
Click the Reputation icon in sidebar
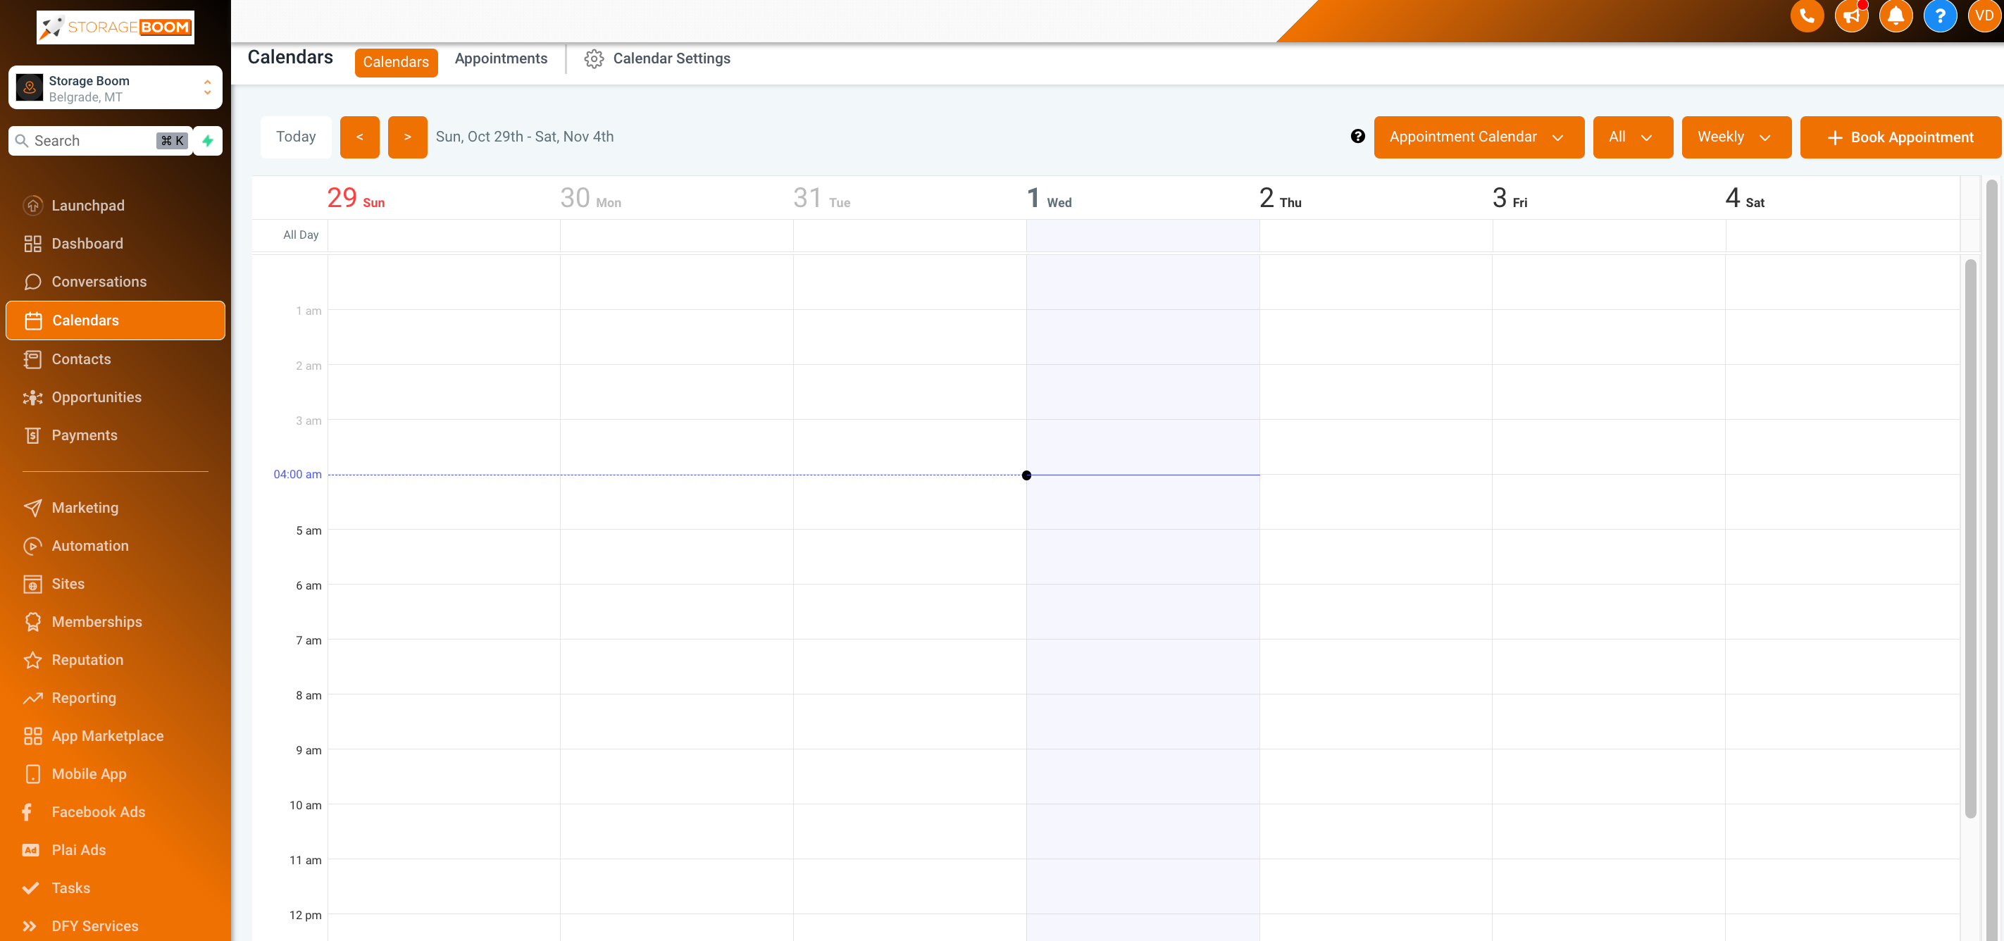click(x=32, y=660)
